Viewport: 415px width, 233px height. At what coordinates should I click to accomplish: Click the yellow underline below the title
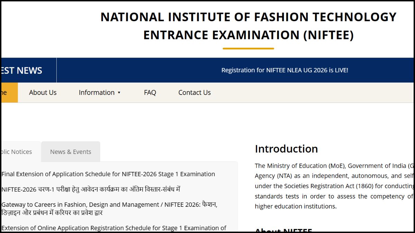point(248,49)
